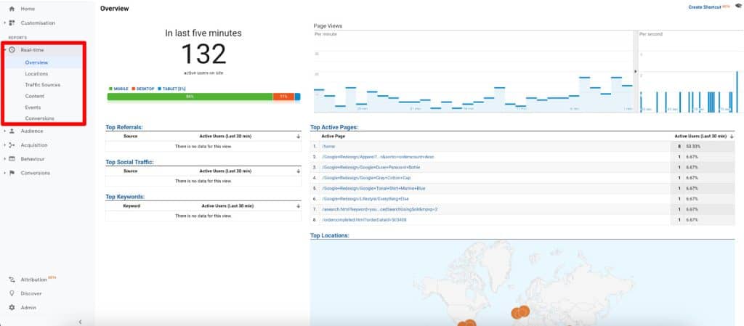744x326 pixels.
Task: Click sort arrow in Top Referrals table
Action: click(298, 136)
